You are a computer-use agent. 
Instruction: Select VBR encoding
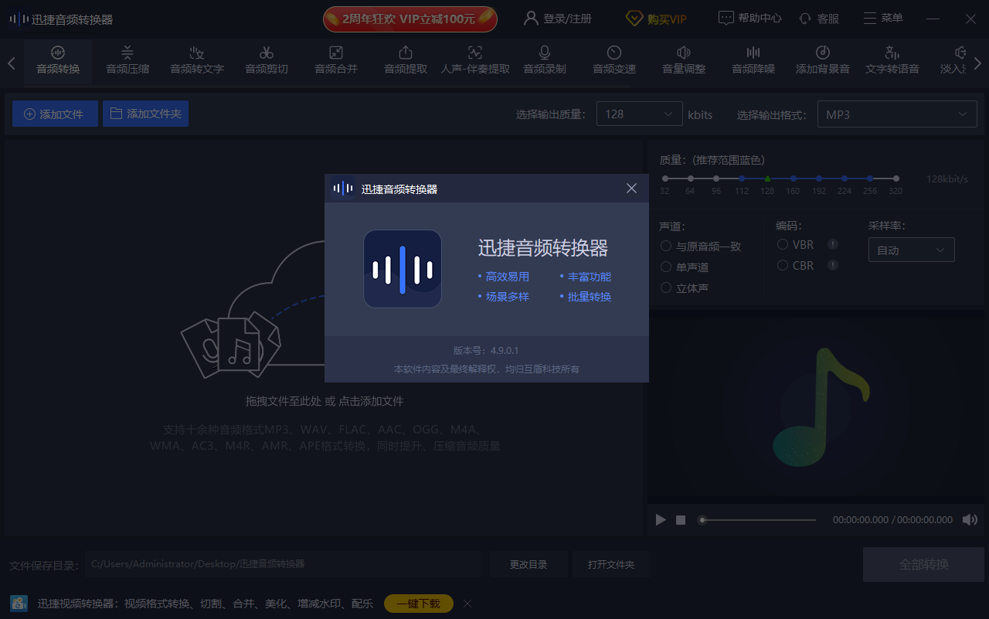point(796,244)
